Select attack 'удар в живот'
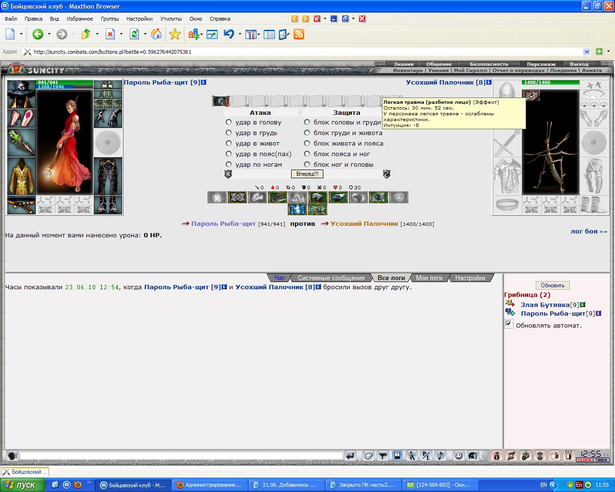 coord(229,143)
